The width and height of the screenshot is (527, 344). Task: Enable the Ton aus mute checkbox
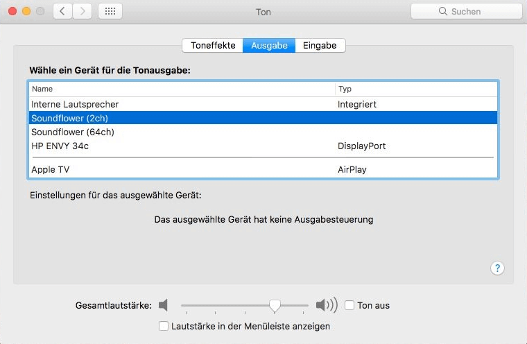(349, 305)
